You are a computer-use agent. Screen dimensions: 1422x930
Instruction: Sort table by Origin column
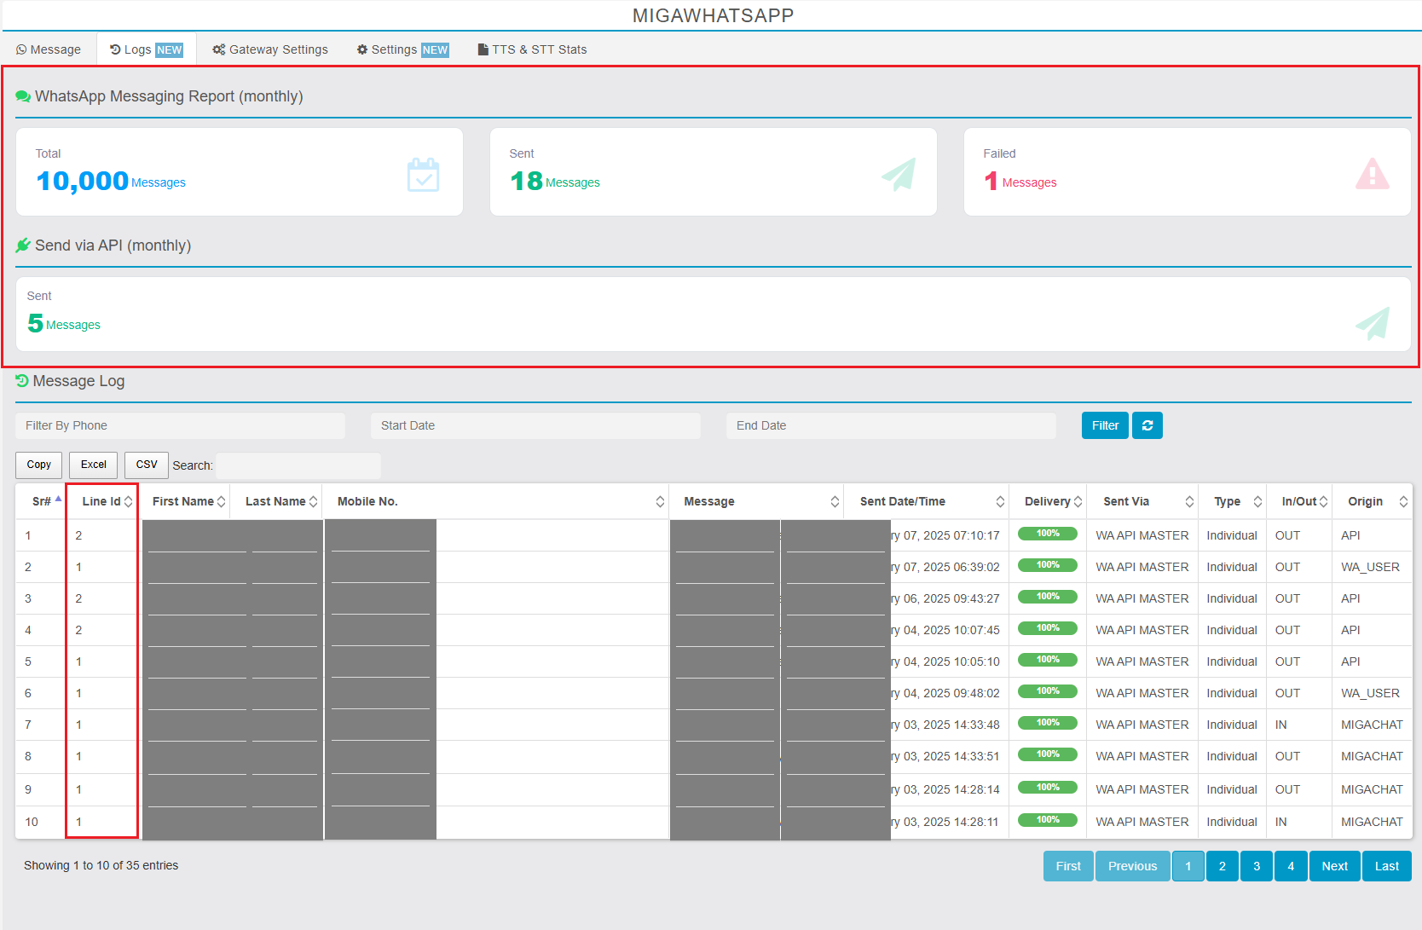tap(1365, 501)
